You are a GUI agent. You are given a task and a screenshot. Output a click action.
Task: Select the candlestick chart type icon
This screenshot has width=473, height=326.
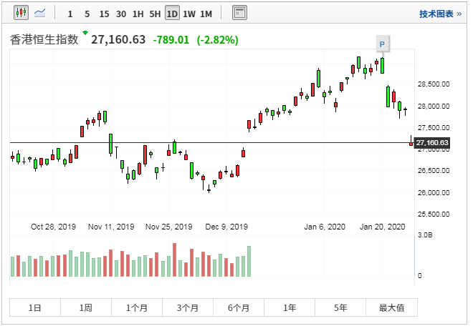[x=20, y=14]
